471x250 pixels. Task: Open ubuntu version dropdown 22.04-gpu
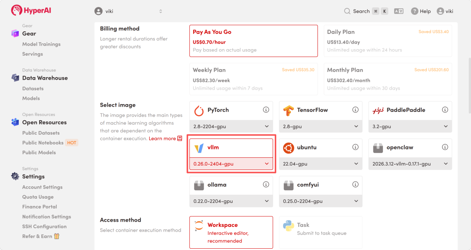pyautogui.click(x=321, y=164)
